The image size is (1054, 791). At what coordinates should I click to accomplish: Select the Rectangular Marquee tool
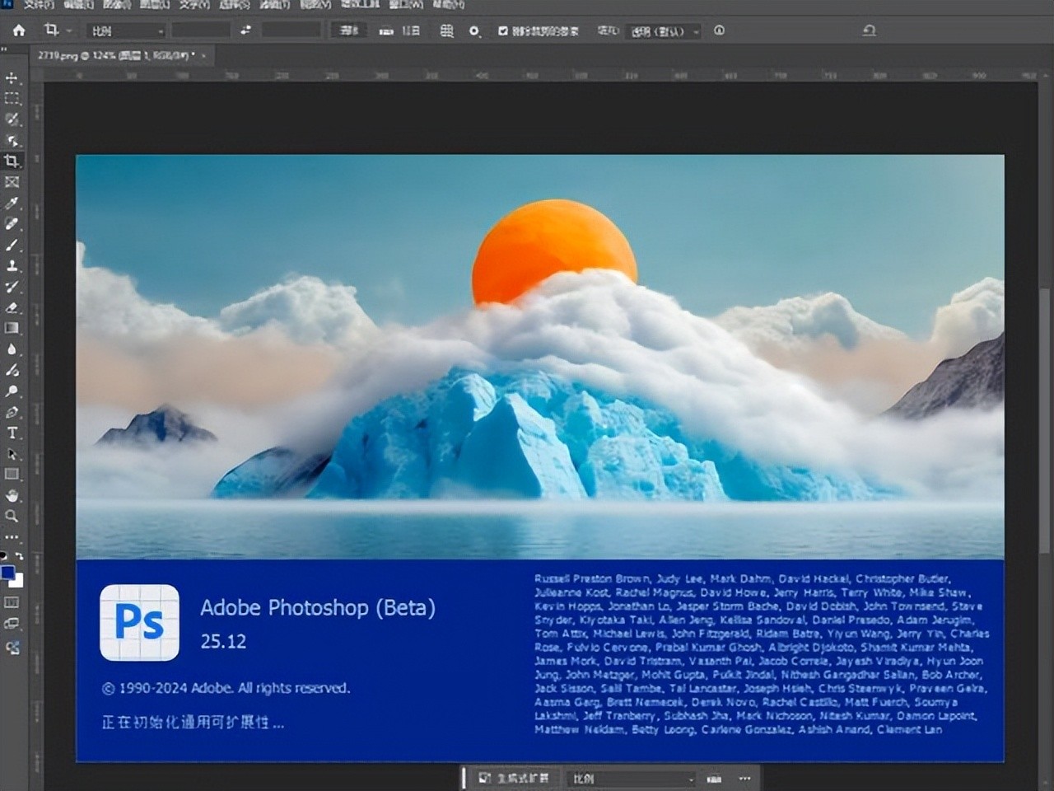click(x=12, y=98)
